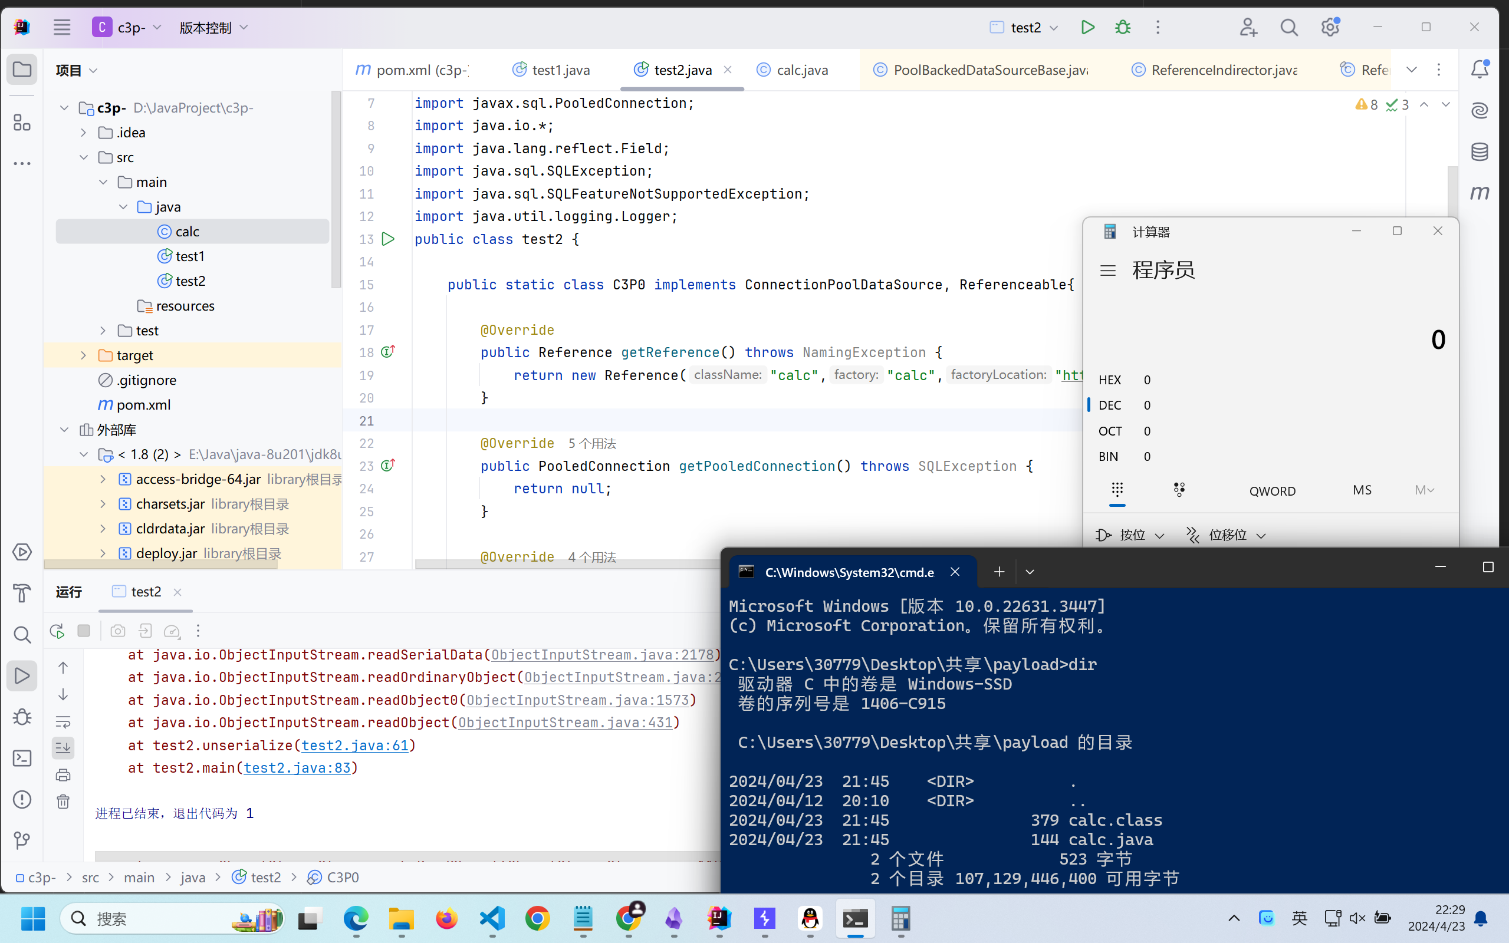Open Firefox from the taskbar
This screenshot has height=943, width=1509.
coord(446,918)
